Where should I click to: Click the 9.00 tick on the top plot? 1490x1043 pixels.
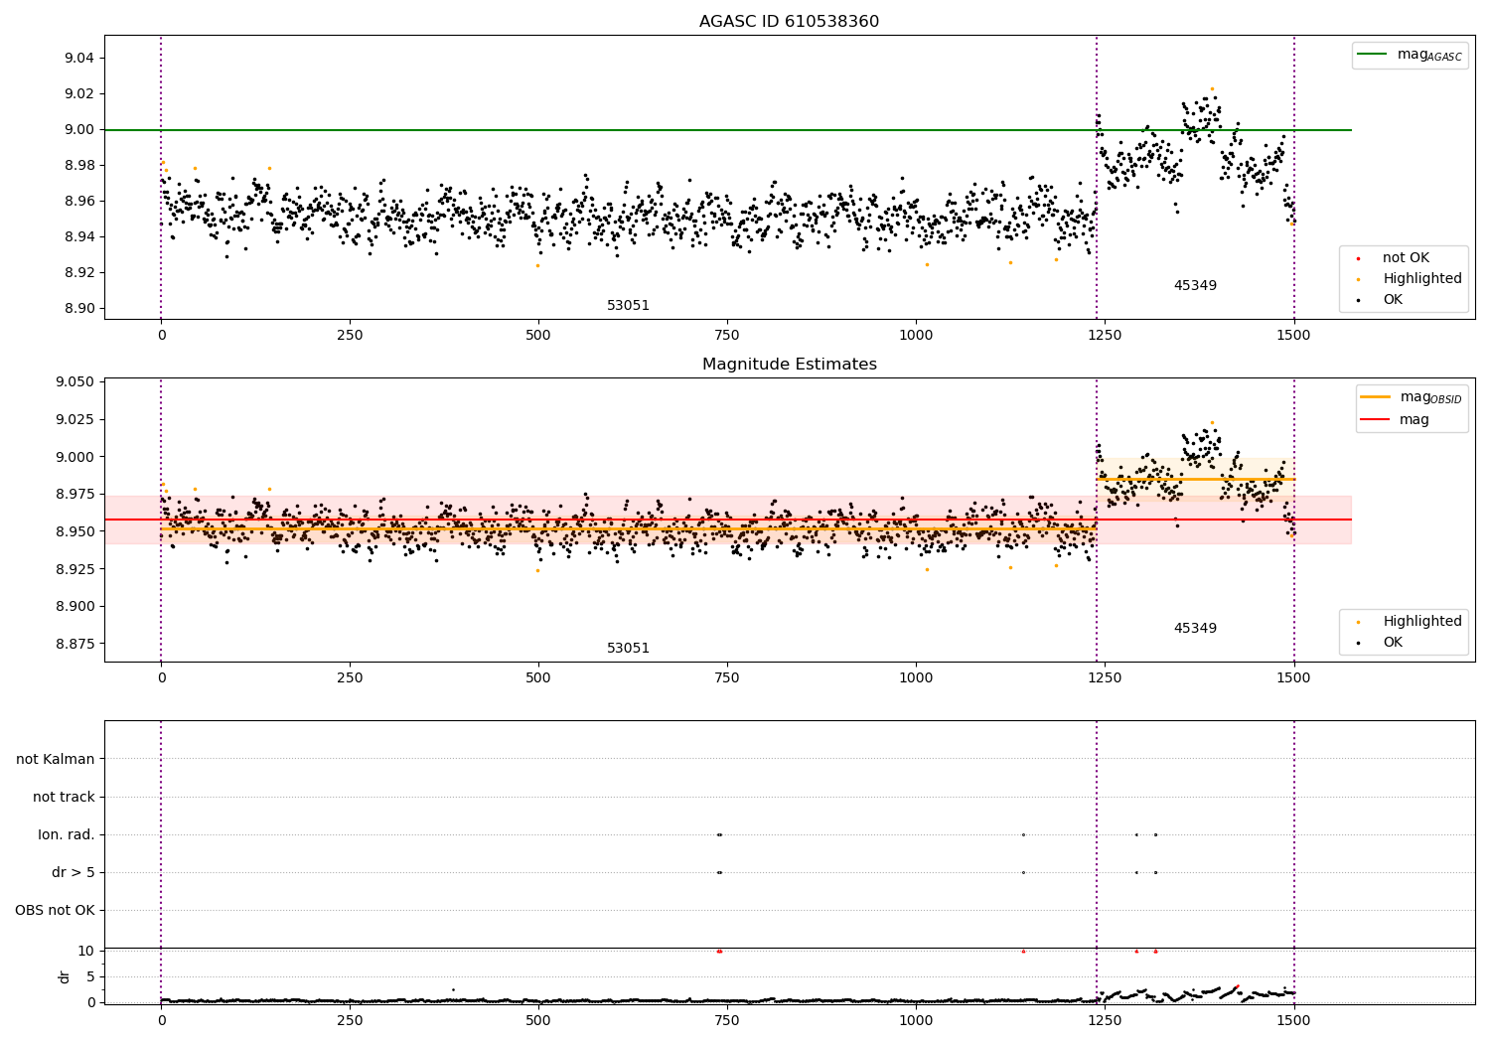78,130
